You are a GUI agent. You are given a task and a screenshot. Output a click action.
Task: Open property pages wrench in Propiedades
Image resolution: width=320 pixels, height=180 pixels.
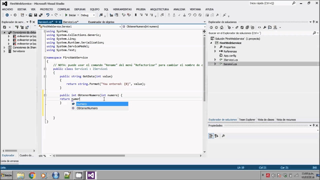coord(223,136)
